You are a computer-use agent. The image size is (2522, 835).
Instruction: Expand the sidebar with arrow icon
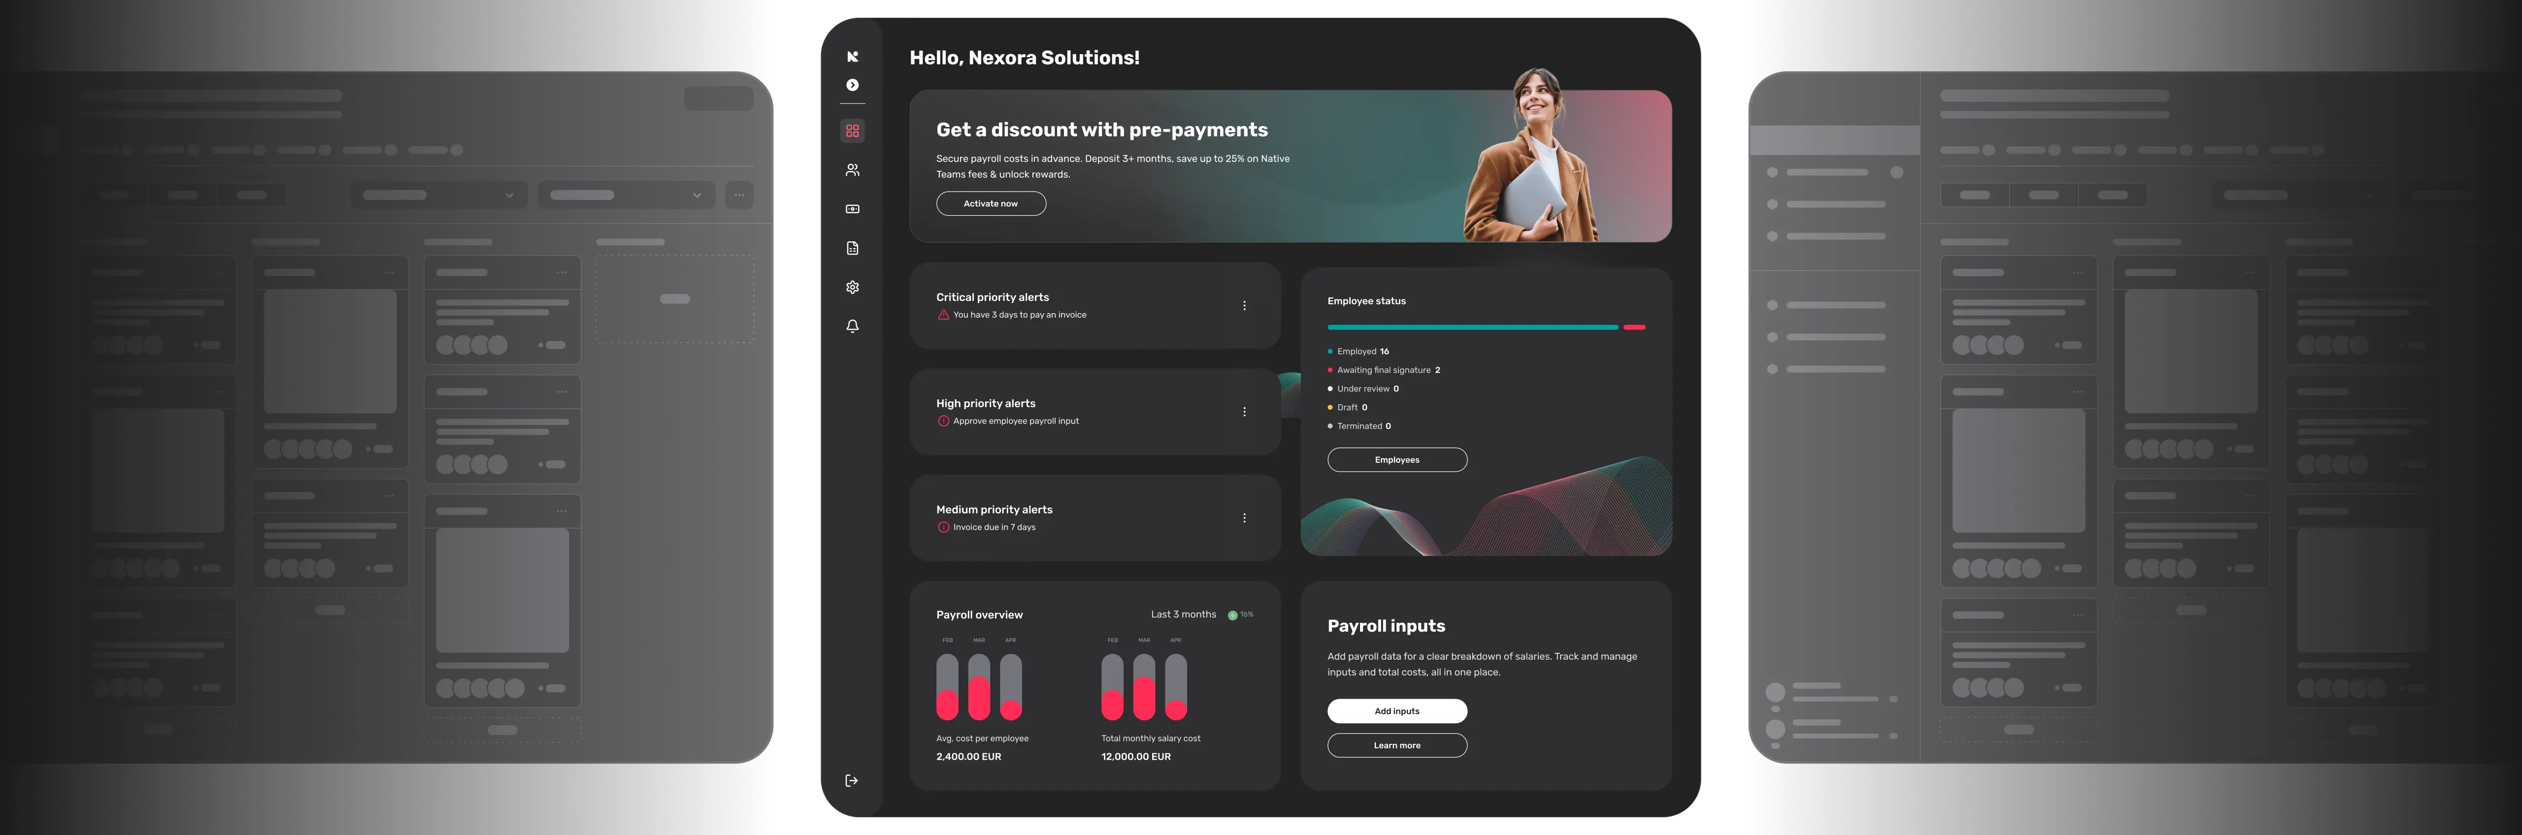click(x=852, y=85)
